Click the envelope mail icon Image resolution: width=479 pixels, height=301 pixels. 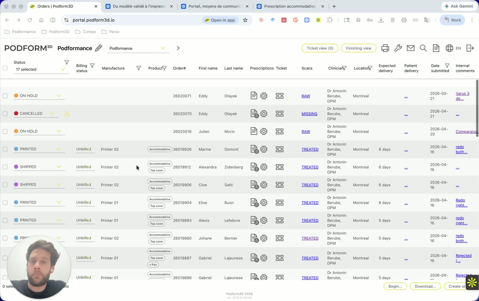(410, 48)
